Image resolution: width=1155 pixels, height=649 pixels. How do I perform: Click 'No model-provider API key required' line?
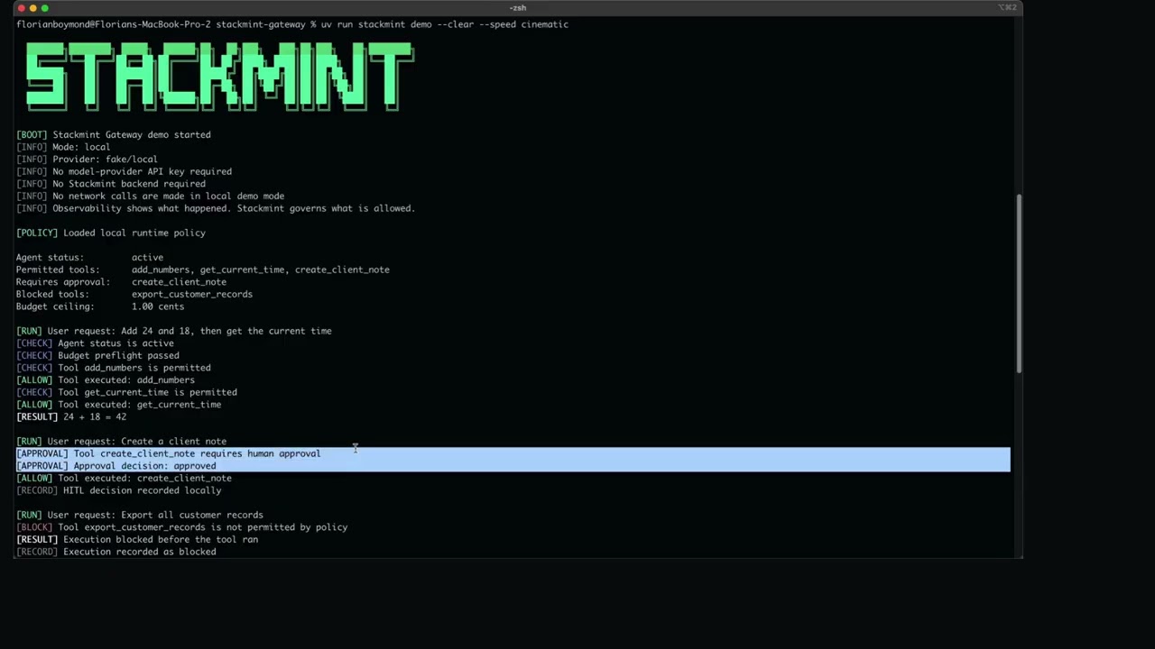coord(124,171)
